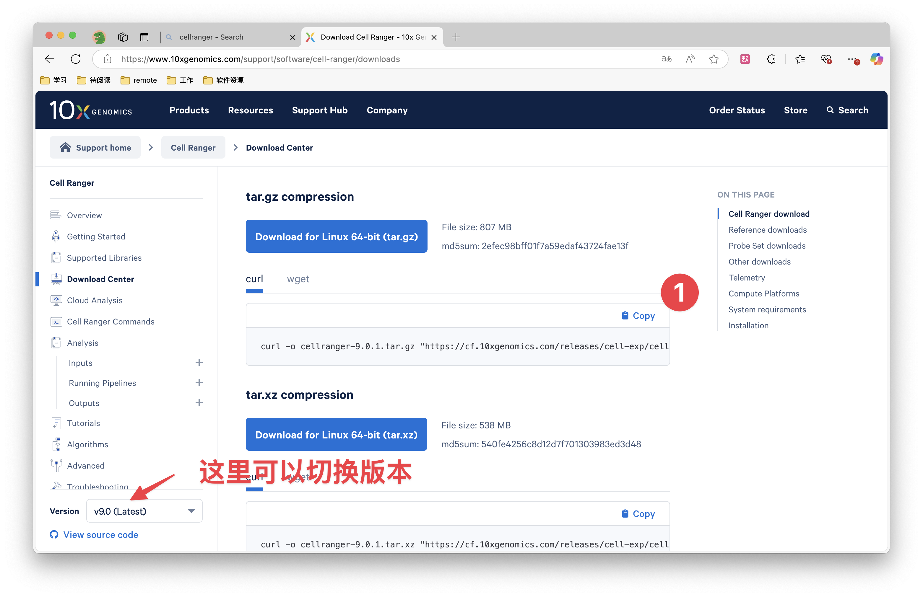The width and height of the screenshot is (923, 597).
Task: Switch to the wget tab
Action: pos(298,279)
